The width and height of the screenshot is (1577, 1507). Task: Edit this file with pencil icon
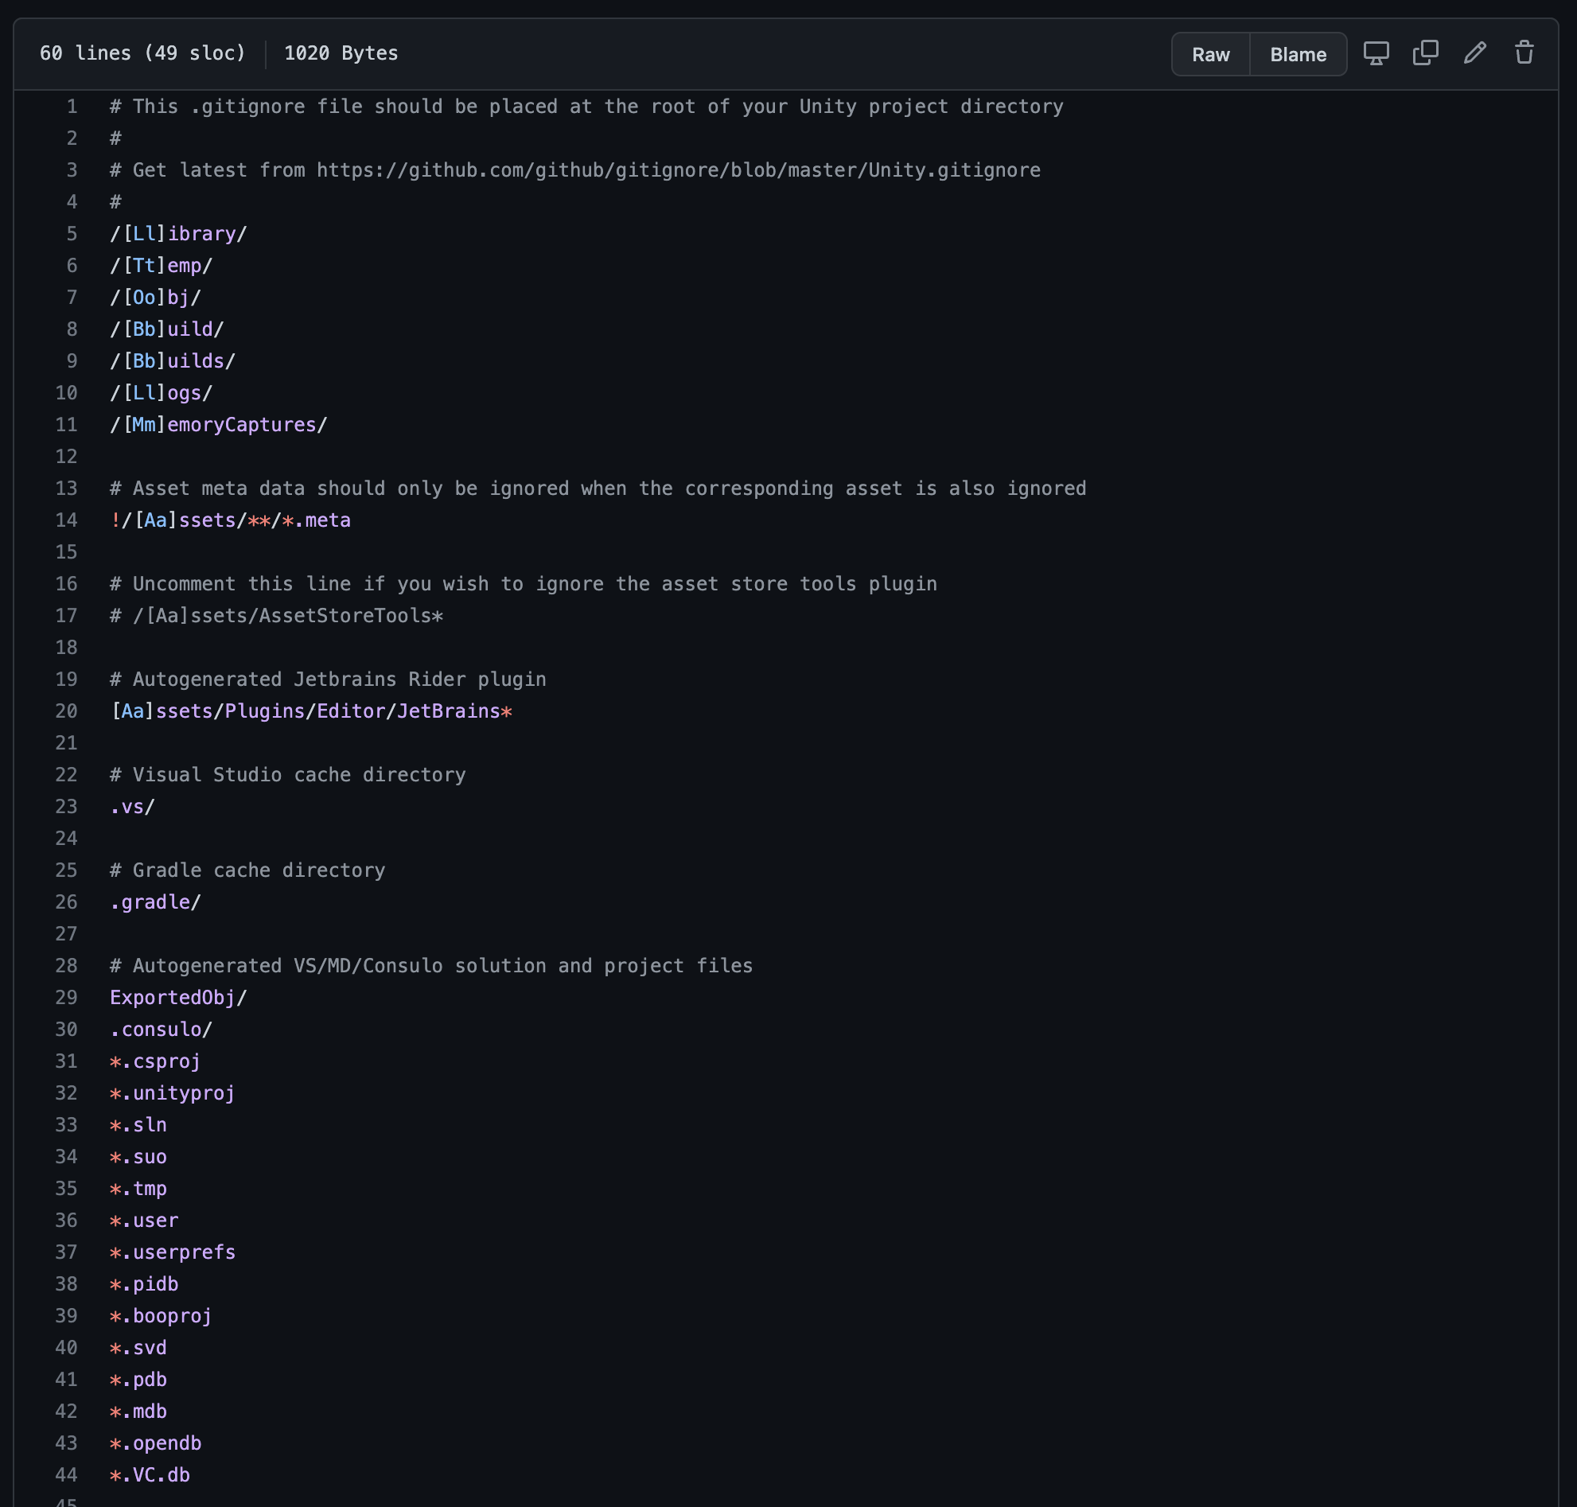pyautogui.click(x=1474, y=54)
